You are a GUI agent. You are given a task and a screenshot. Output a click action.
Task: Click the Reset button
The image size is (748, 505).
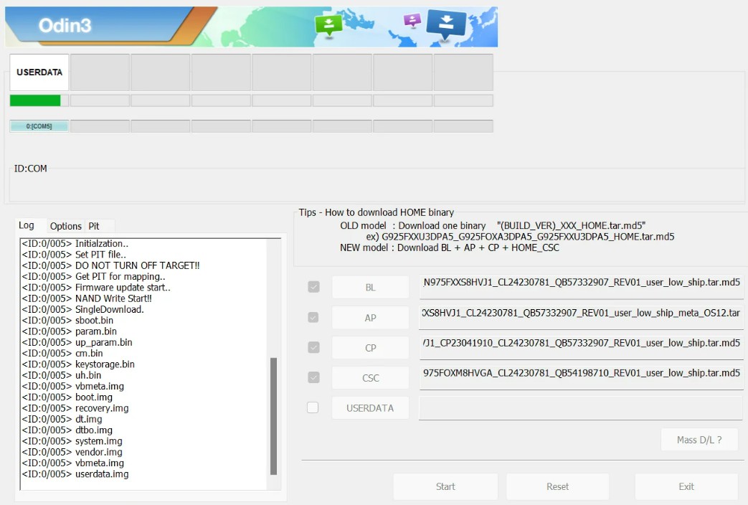557,486
